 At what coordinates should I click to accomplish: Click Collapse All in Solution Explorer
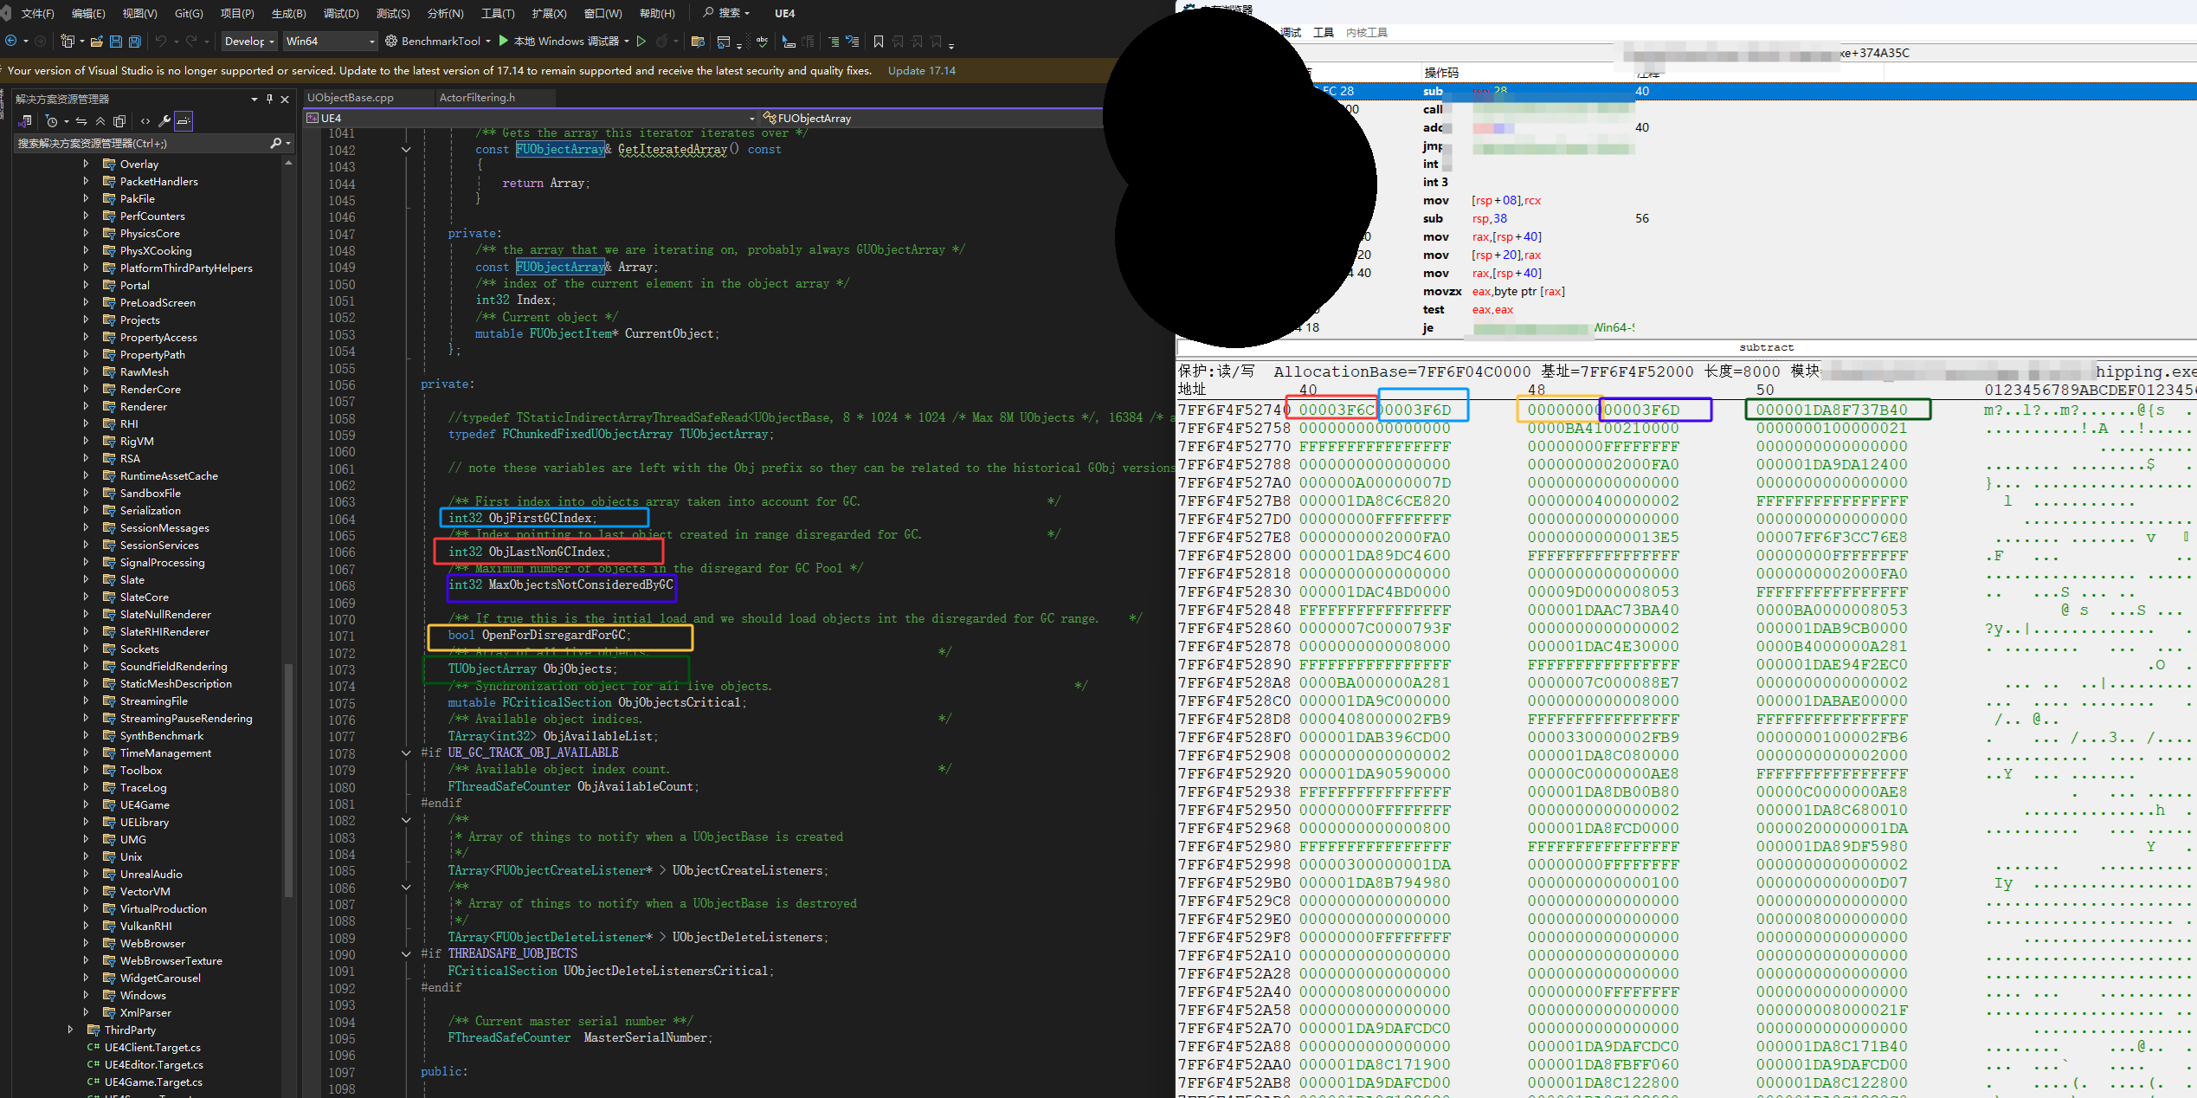(100, 121)
